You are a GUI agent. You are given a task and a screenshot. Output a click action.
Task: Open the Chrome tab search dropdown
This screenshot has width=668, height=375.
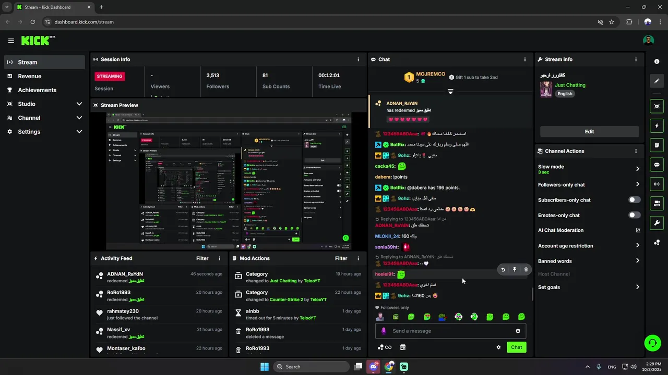7,7
